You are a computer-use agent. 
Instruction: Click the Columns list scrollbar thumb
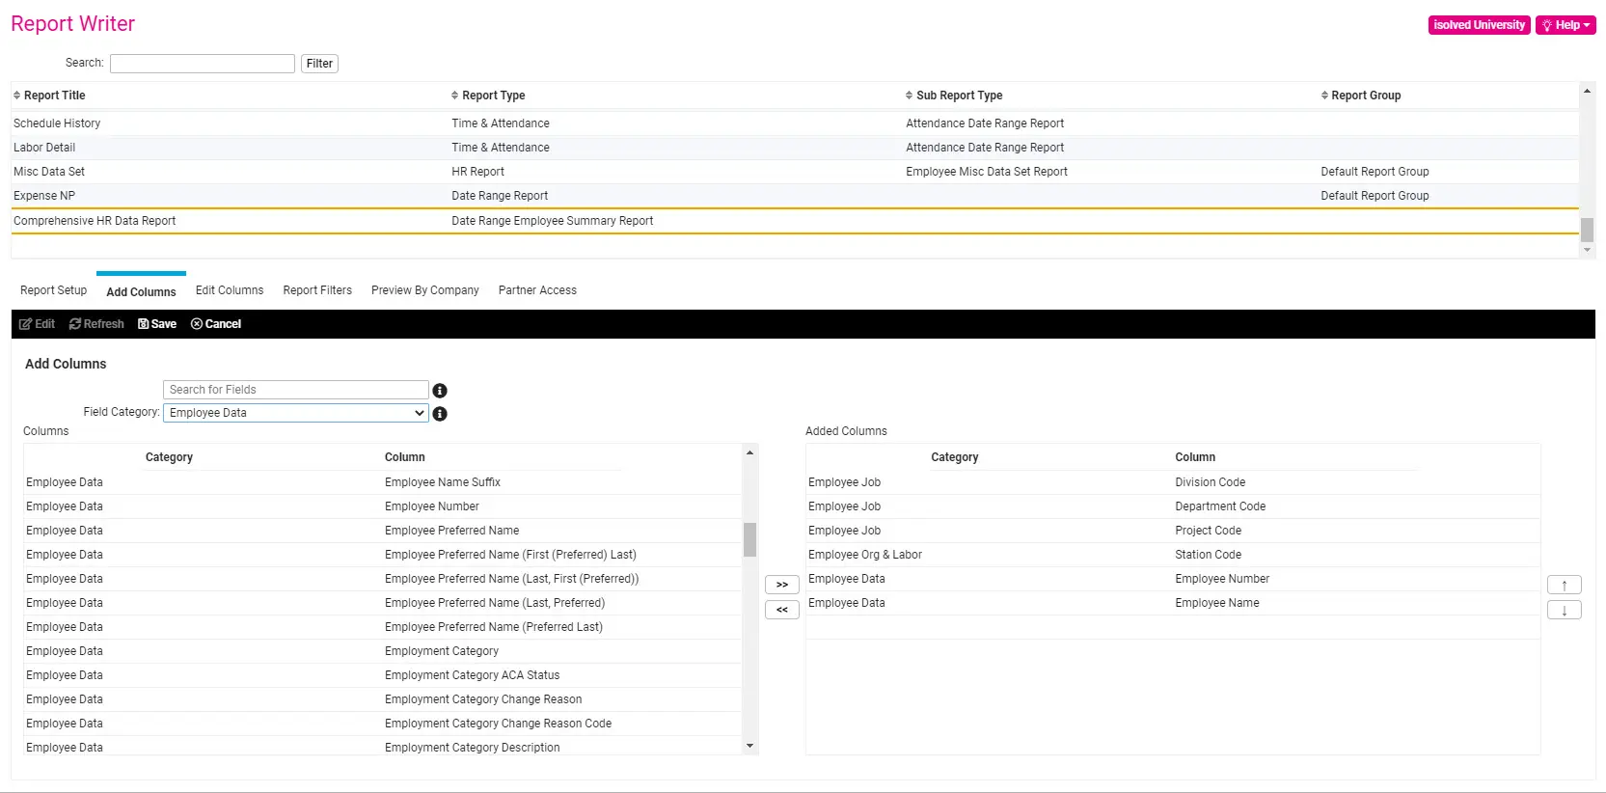point(749,540)
